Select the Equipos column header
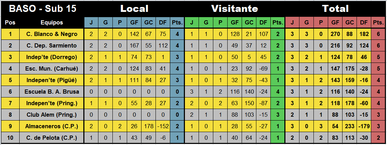 coord(51,23)
